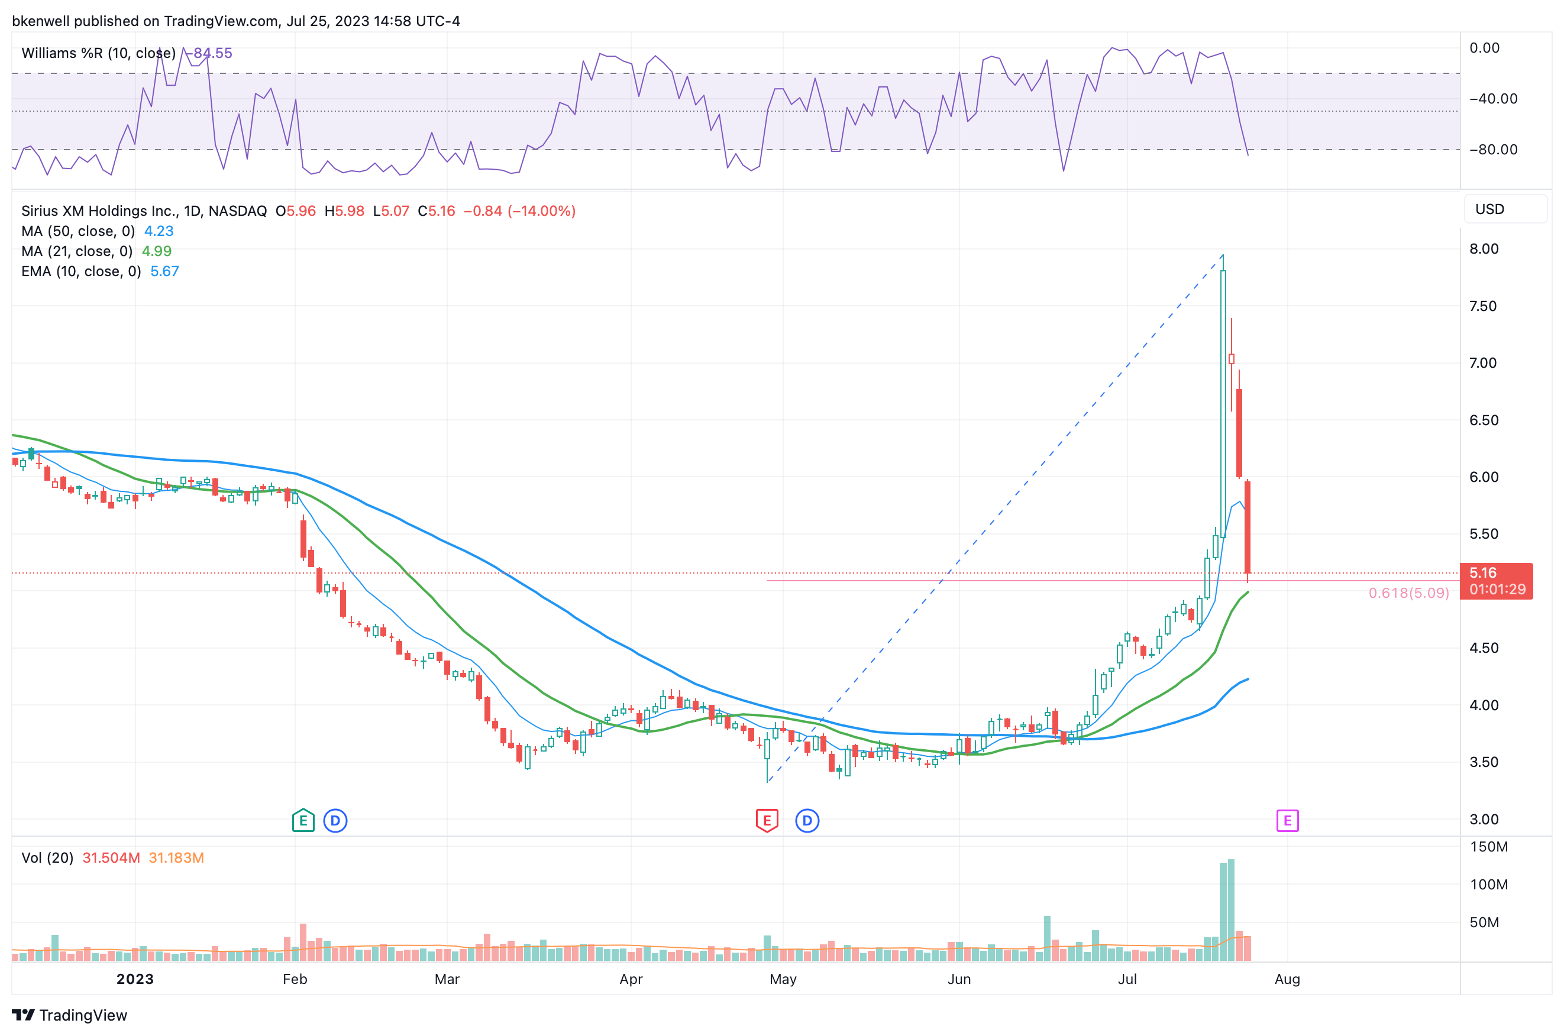
Task: Click the green earnings E marker near Feb
Action: click(303, 821)
